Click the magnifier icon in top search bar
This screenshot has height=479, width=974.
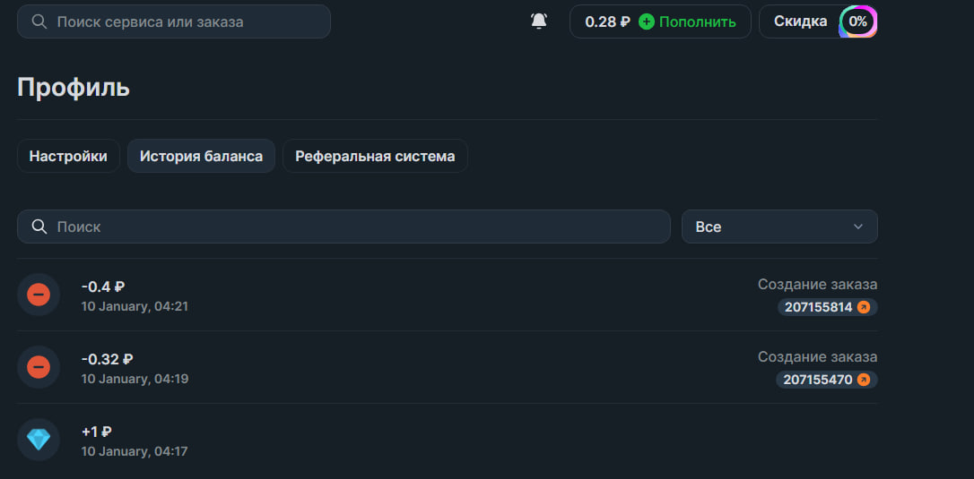pos(39,21)
